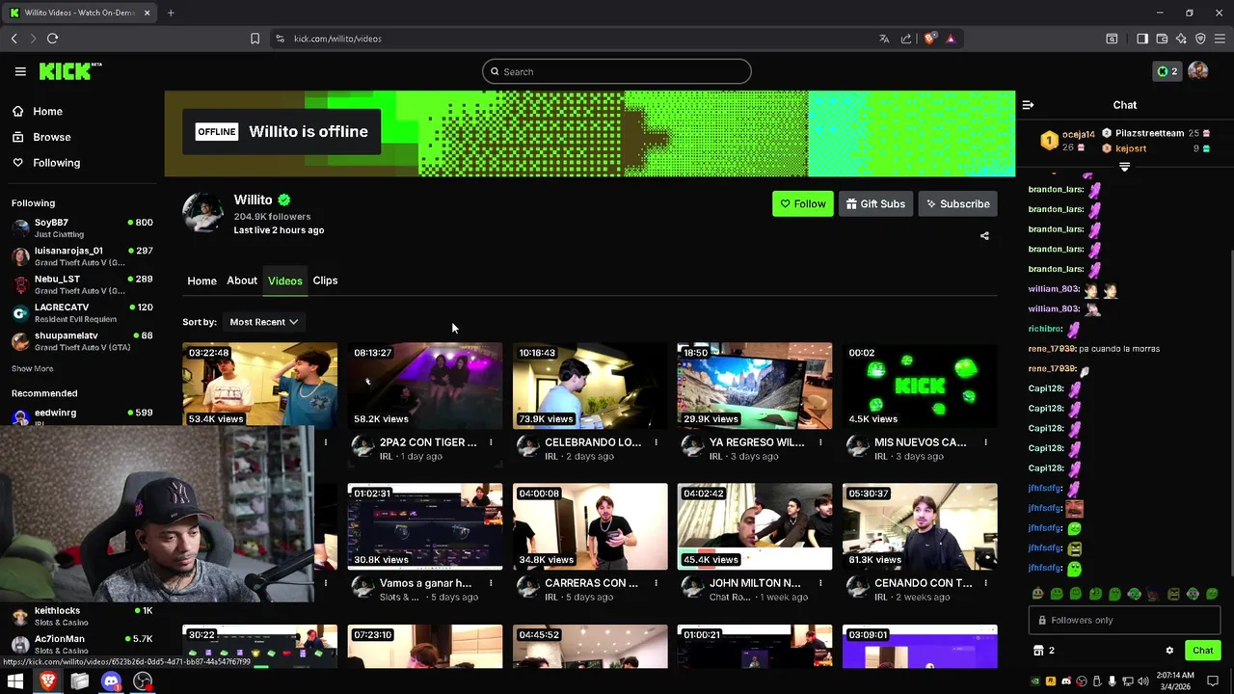The image size is (1234, 694).
Task: Open options menu for CELEBRANDO LO video
Action: tap(656, 442)
